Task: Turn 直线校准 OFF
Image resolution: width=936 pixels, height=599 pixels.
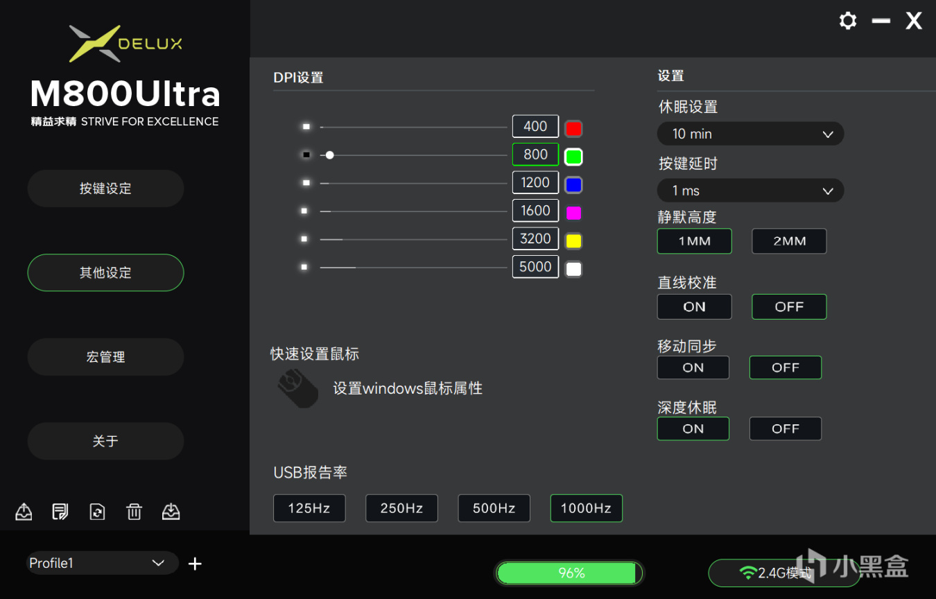Action: (789, 306)
